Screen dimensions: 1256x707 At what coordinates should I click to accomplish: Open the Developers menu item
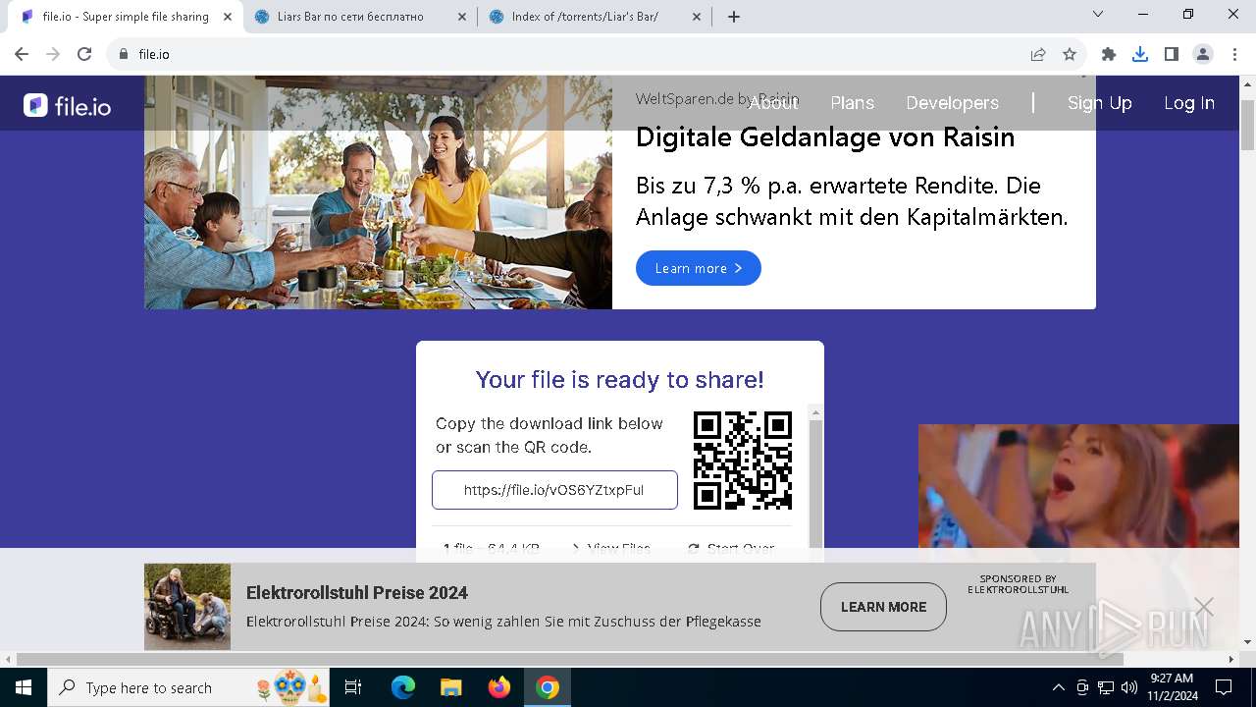pos(952,103)
